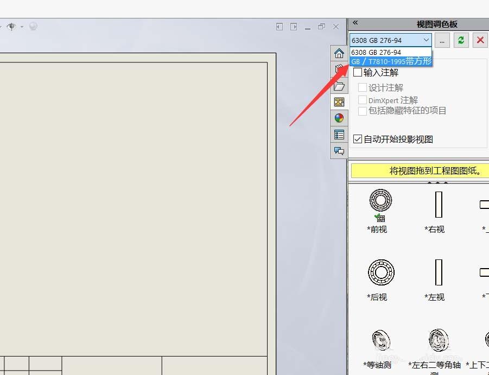Select the *前视 view thumbnail
This screenshot has width=489, height=375.
[x=380, y=200]
